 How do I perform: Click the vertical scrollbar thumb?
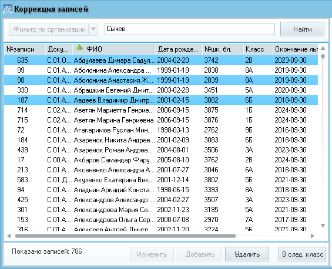(x=323, y=56)
